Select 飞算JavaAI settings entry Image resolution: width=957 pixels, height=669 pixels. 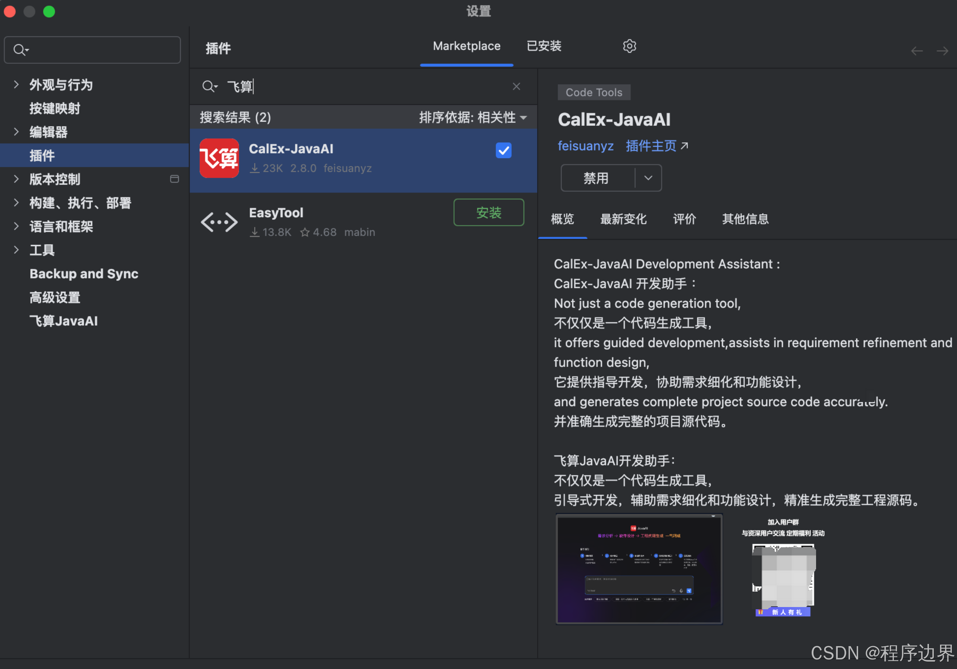coord(63,321)
